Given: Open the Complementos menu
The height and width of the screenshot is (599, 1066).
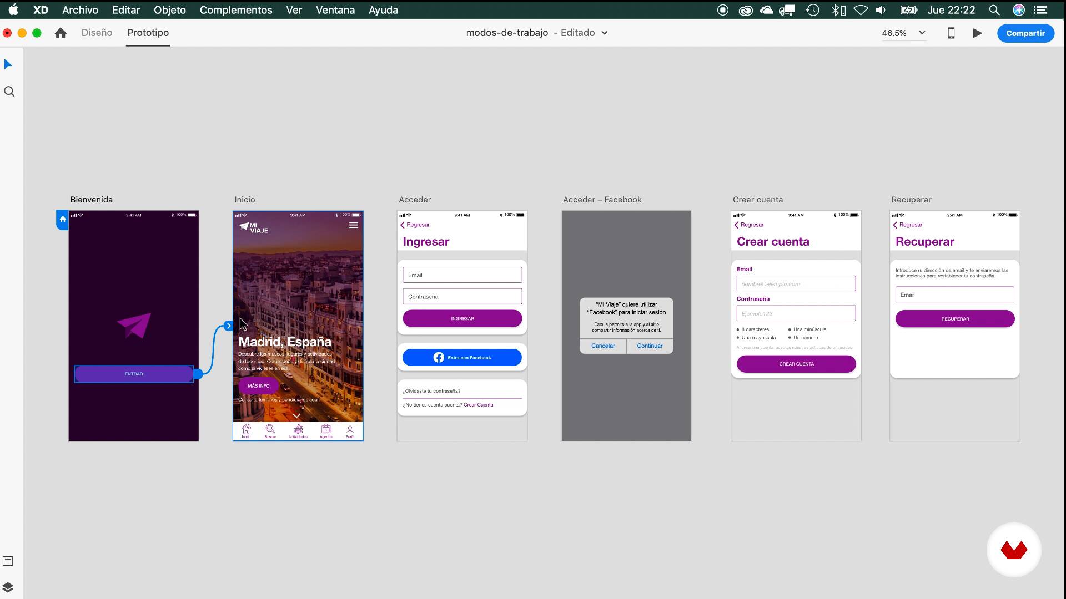Looking at the screenshot, I should [236, 10].
